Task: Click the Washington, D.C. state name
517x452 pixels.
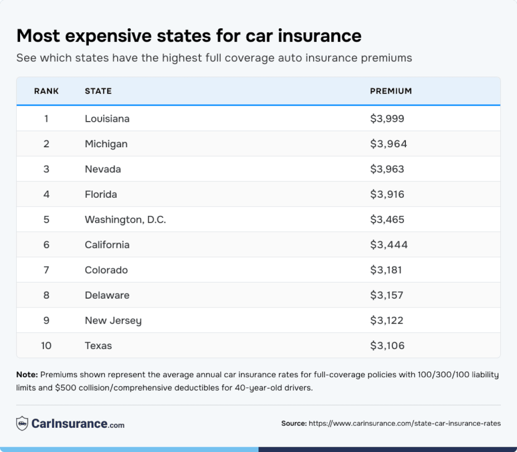Action: 125,220
